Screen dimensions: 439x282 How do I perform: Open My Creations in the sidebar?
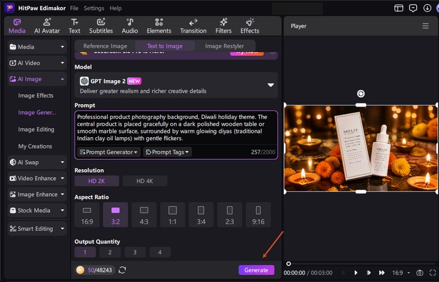click(35, 146)
